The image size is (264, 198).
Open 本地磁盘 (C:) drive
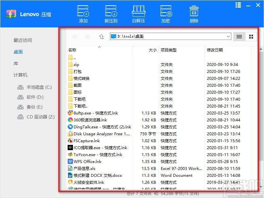click(x=35, y=87)
